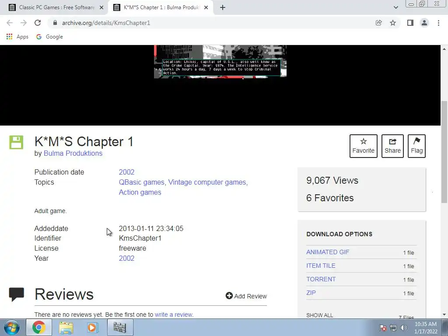Open the firewall brick wall taskbar icon

click(120, 327)
